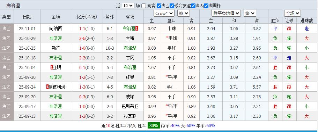Click the 拉瓦勒 away team link
Screen dimensions: 318x132
[130, 116]
